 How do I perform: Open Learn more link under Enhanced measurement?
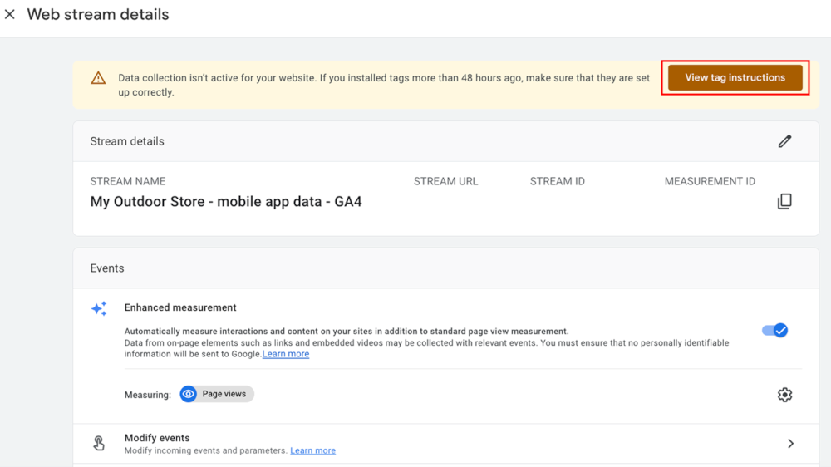[x=286, y=354]
